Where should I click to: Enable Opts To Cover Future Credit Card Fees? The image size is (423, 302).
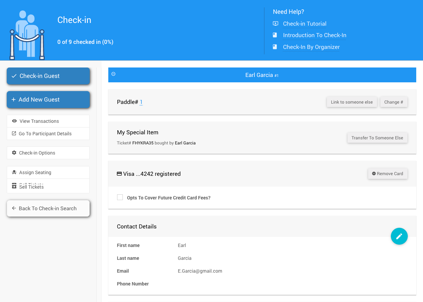120,197
